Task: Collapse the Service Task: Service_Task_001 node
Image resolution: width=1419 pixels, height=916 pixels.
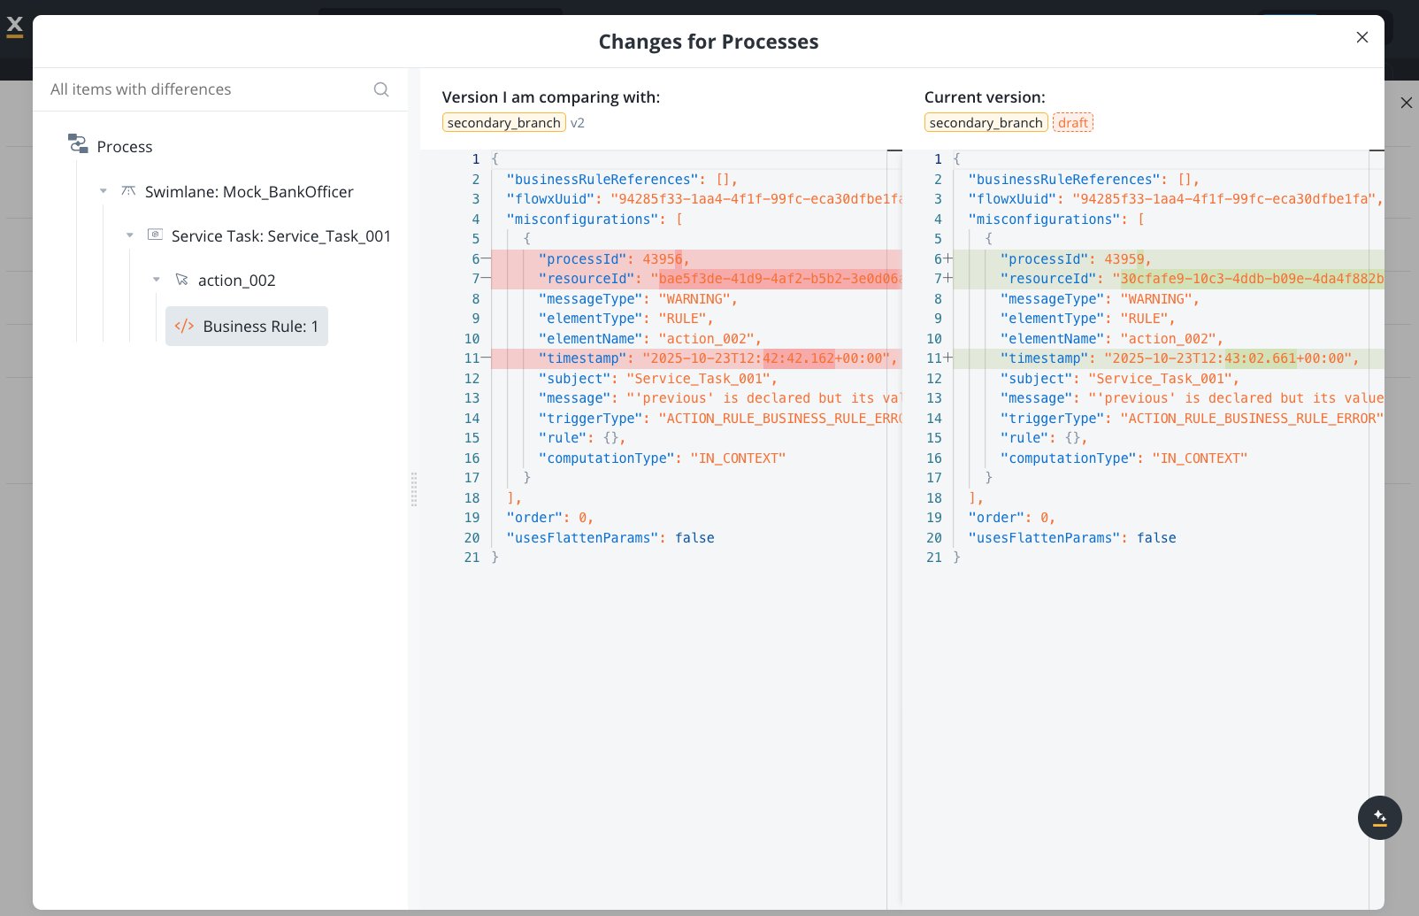Action: [x=130, y=235]
